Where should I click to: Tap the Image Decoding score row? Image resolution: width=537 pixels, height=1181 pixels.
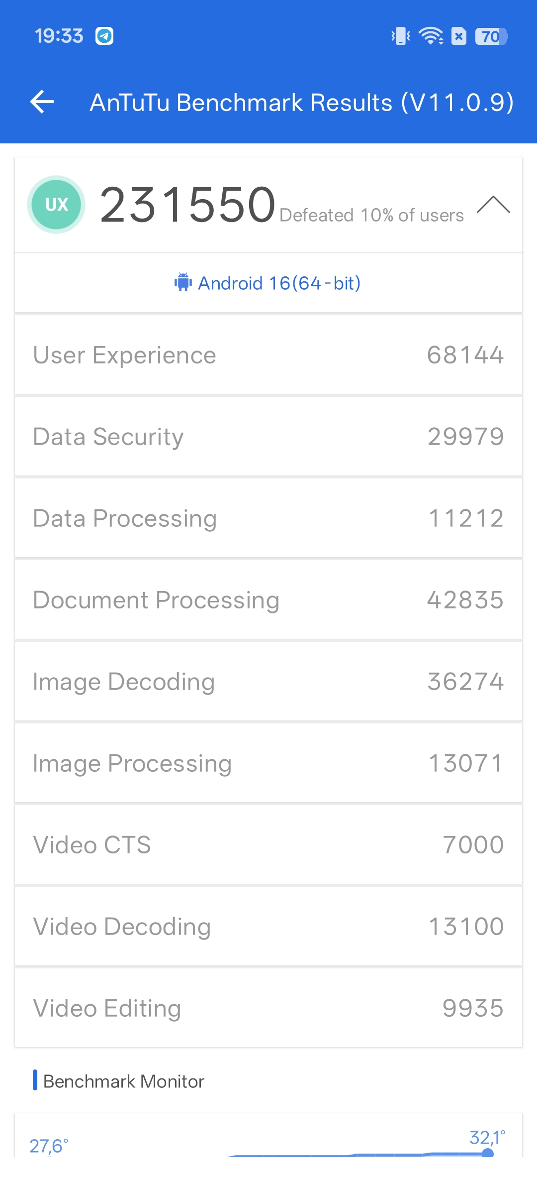(x=268, y=682)
